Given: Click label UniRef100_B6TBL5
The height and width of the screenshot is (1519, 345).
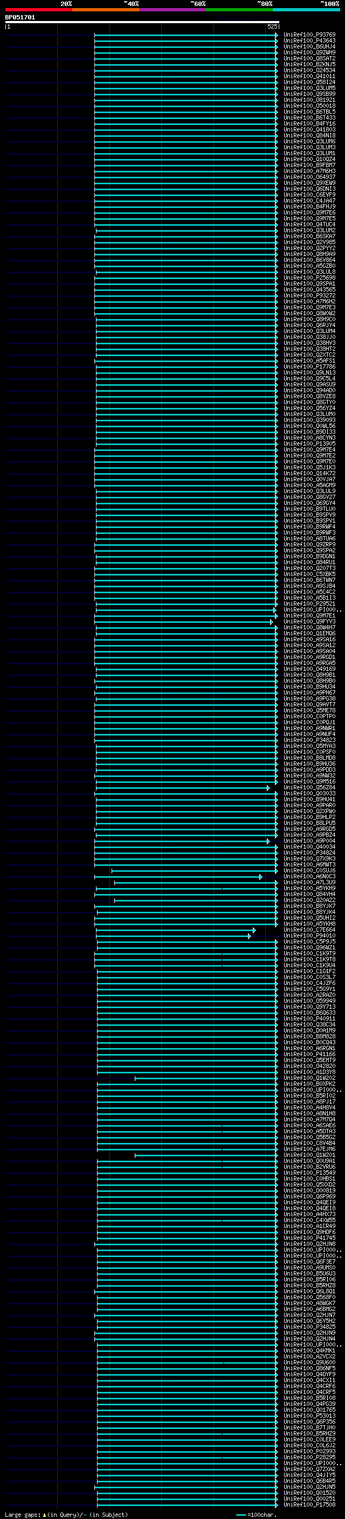Looking at the screenshot, I should 309,112.
